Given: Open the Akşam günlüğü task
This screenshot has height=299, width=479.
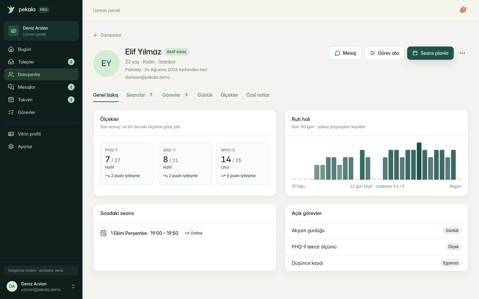Looking at the screenshot, I should click(377, 231).
